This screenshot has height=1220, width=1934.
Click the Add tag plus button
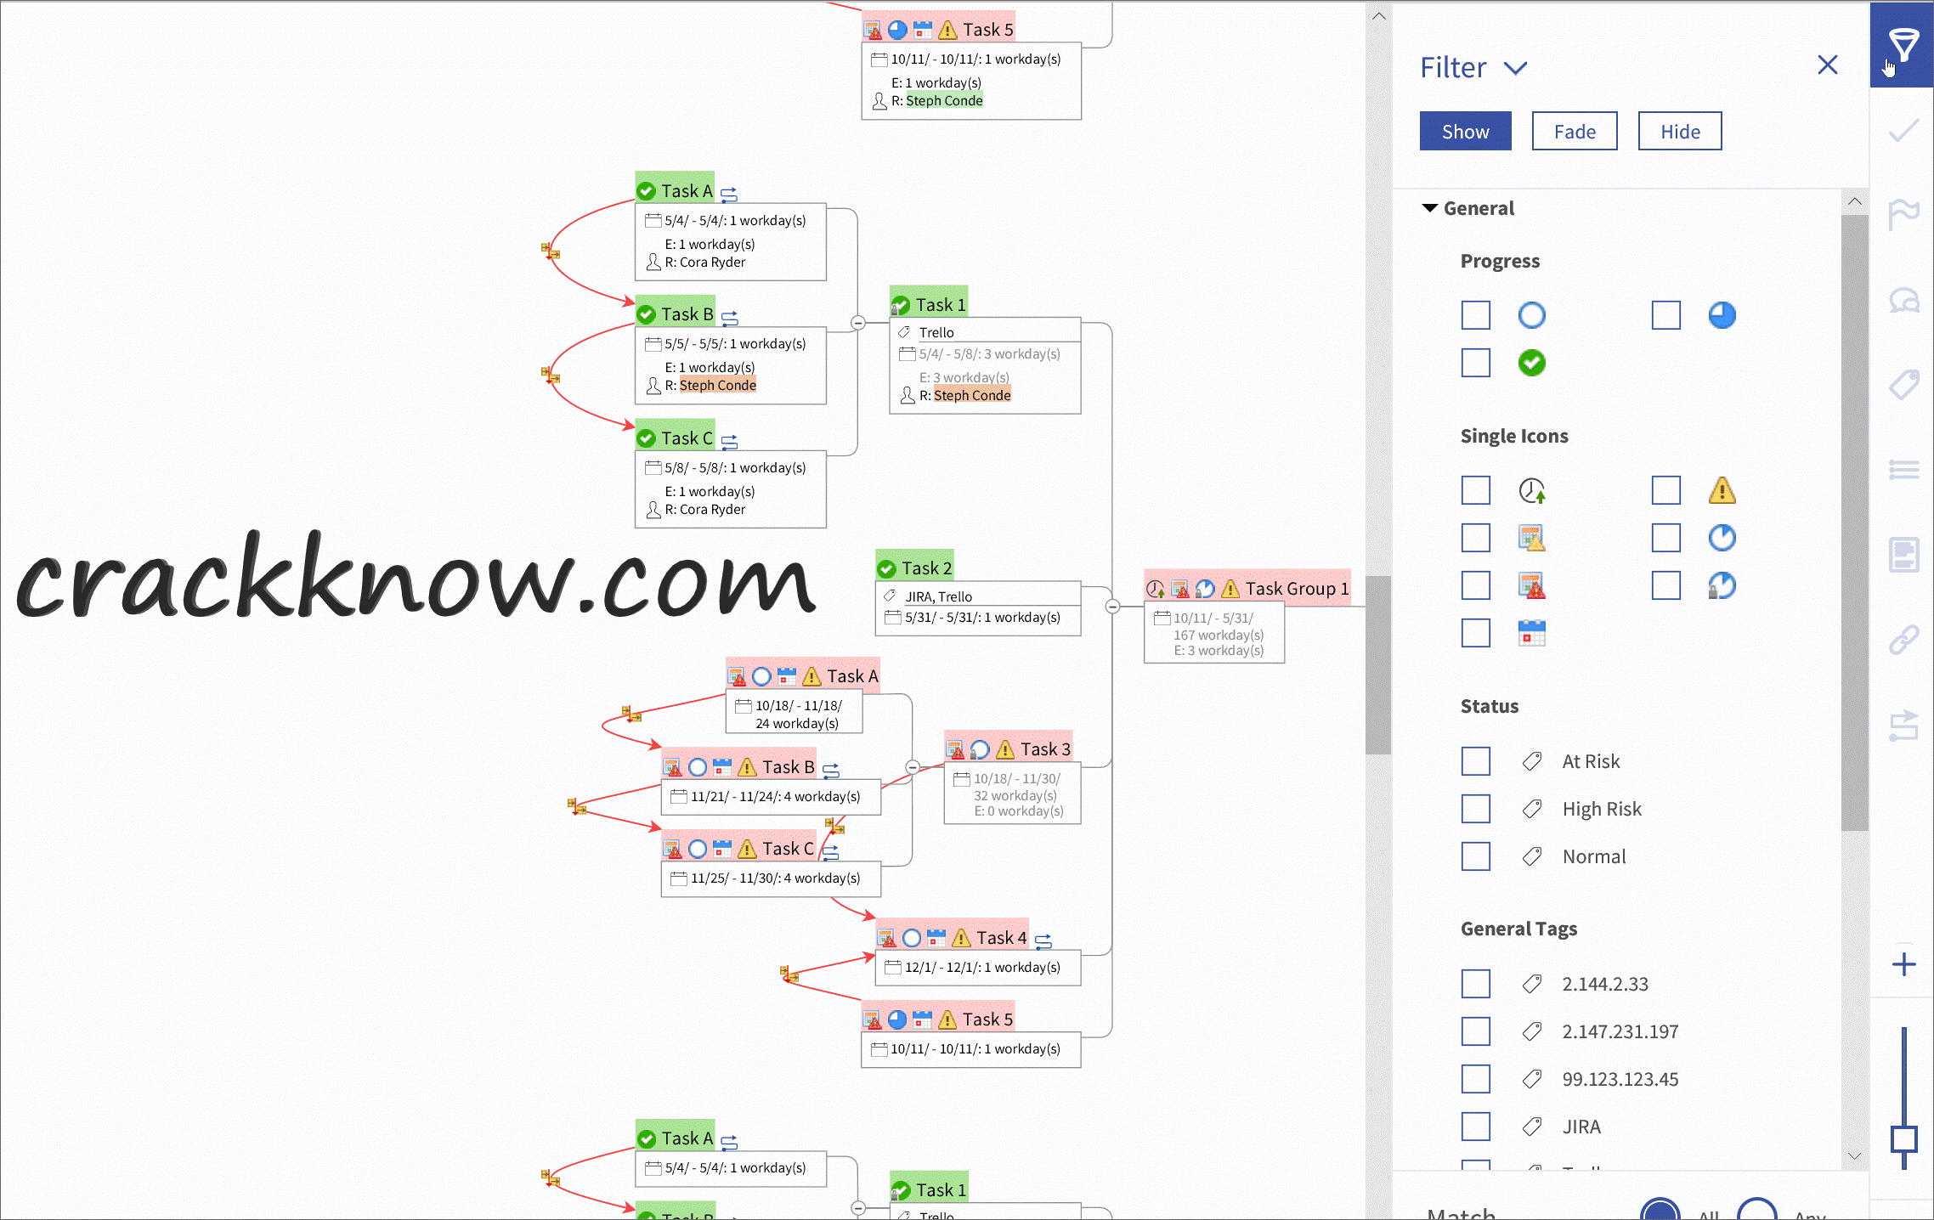1903,964
